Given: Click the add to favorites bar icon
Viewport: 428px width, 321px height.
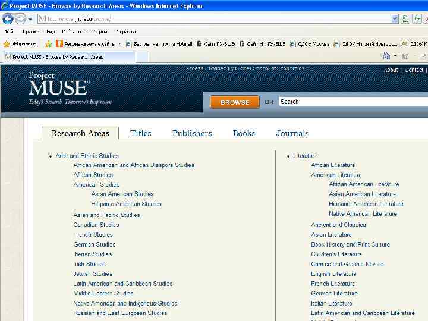Looking at the screenshot, I should (48, 43).
